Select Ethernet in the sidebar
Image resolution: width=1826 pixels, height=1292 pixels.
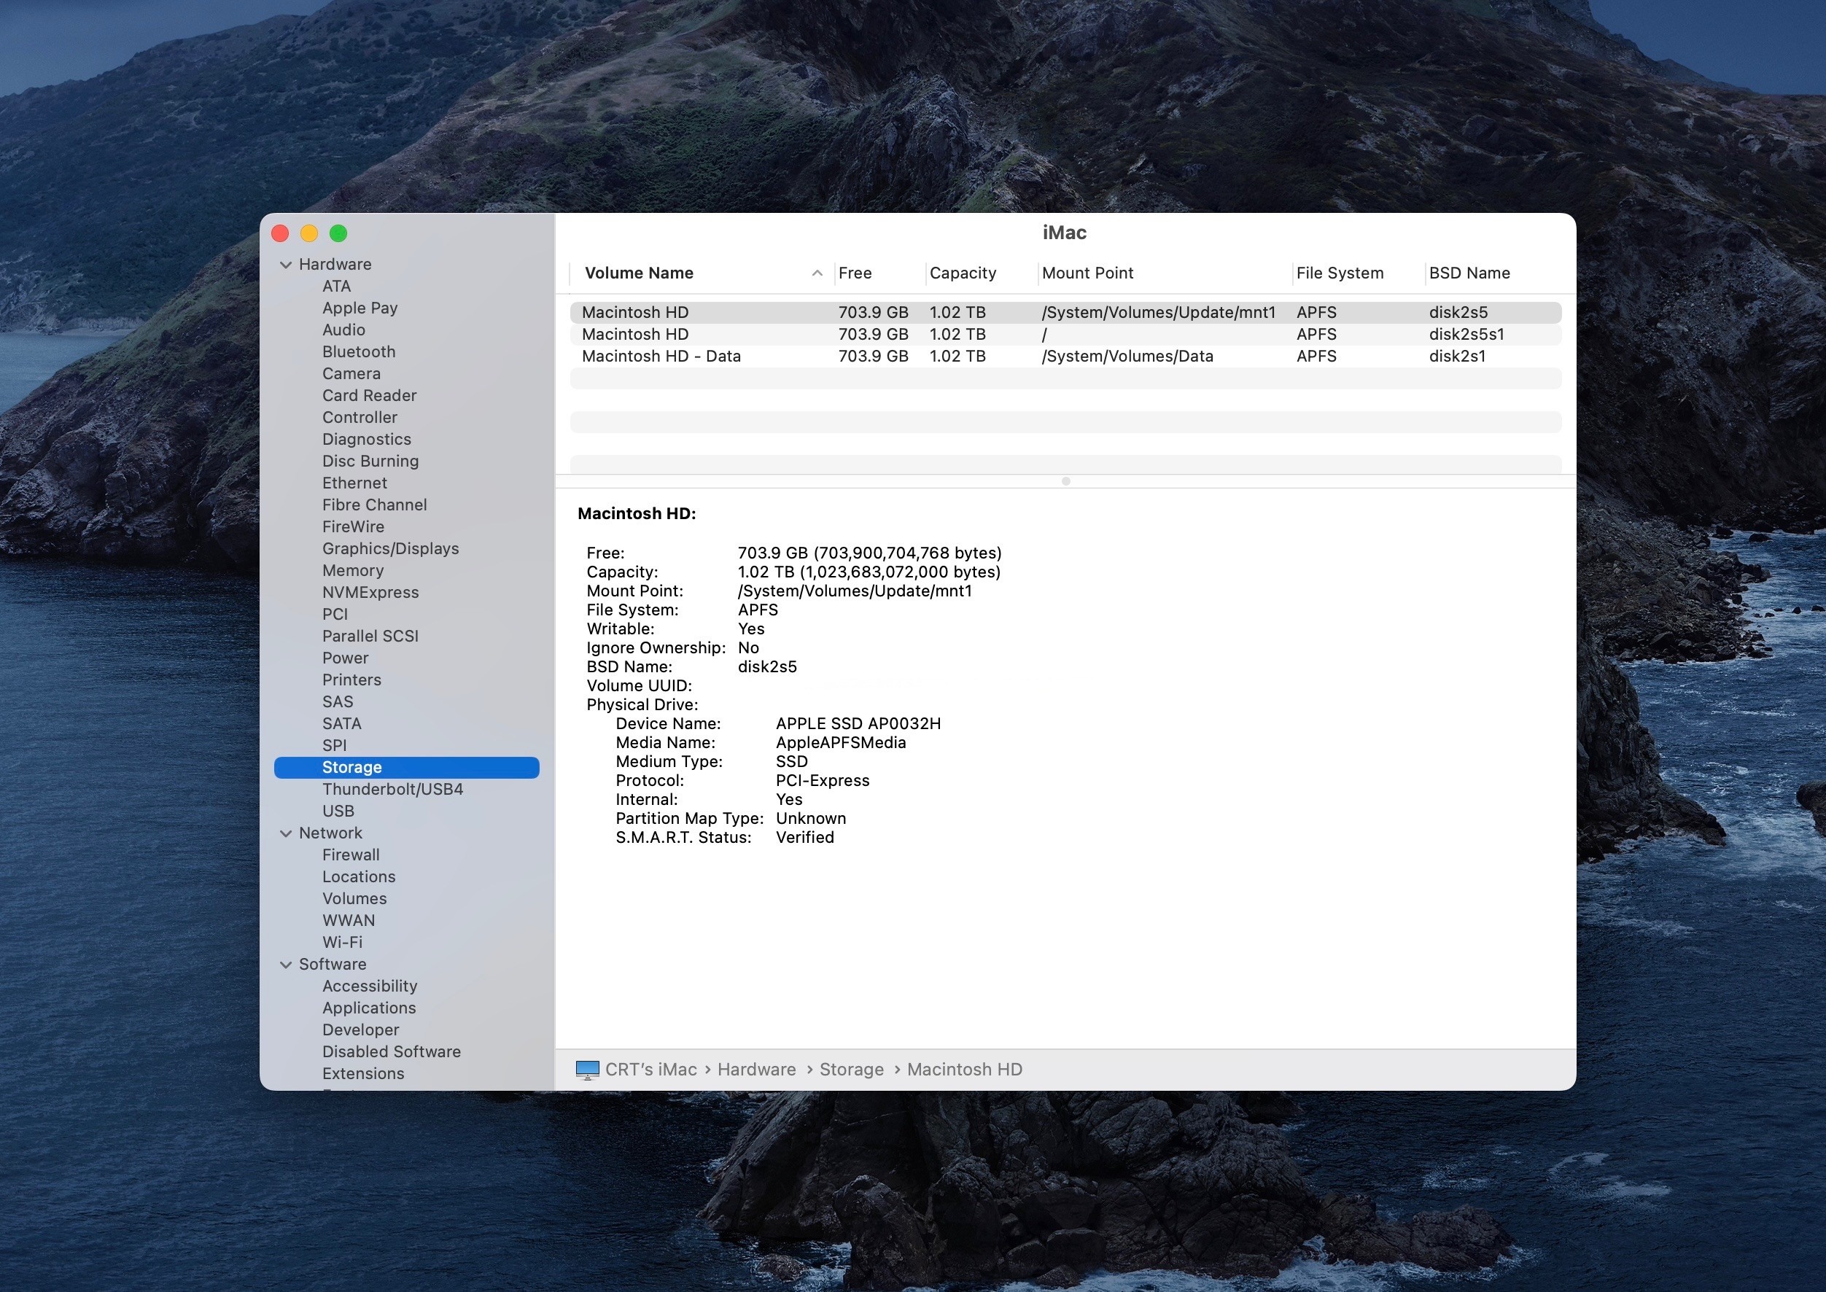pos(354,483)
